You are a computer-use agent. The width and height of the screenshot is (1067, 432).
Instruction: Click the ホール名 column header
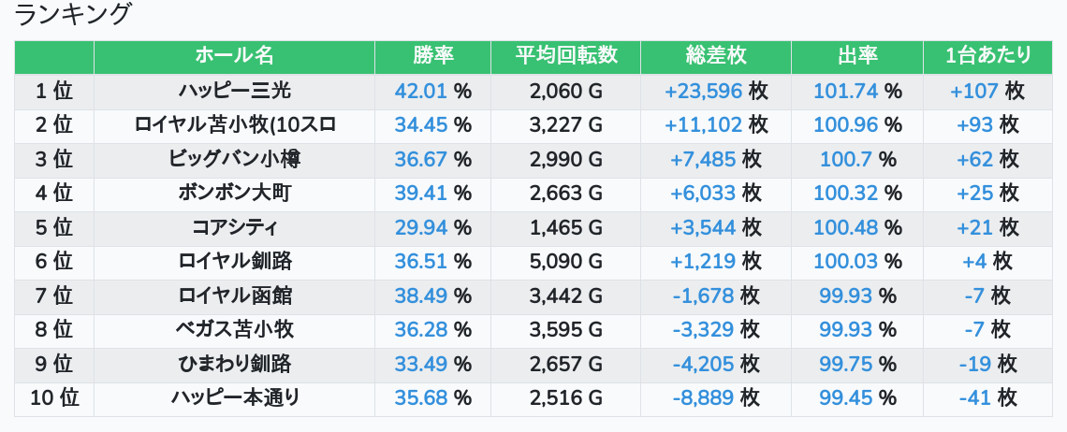[234, 56]
